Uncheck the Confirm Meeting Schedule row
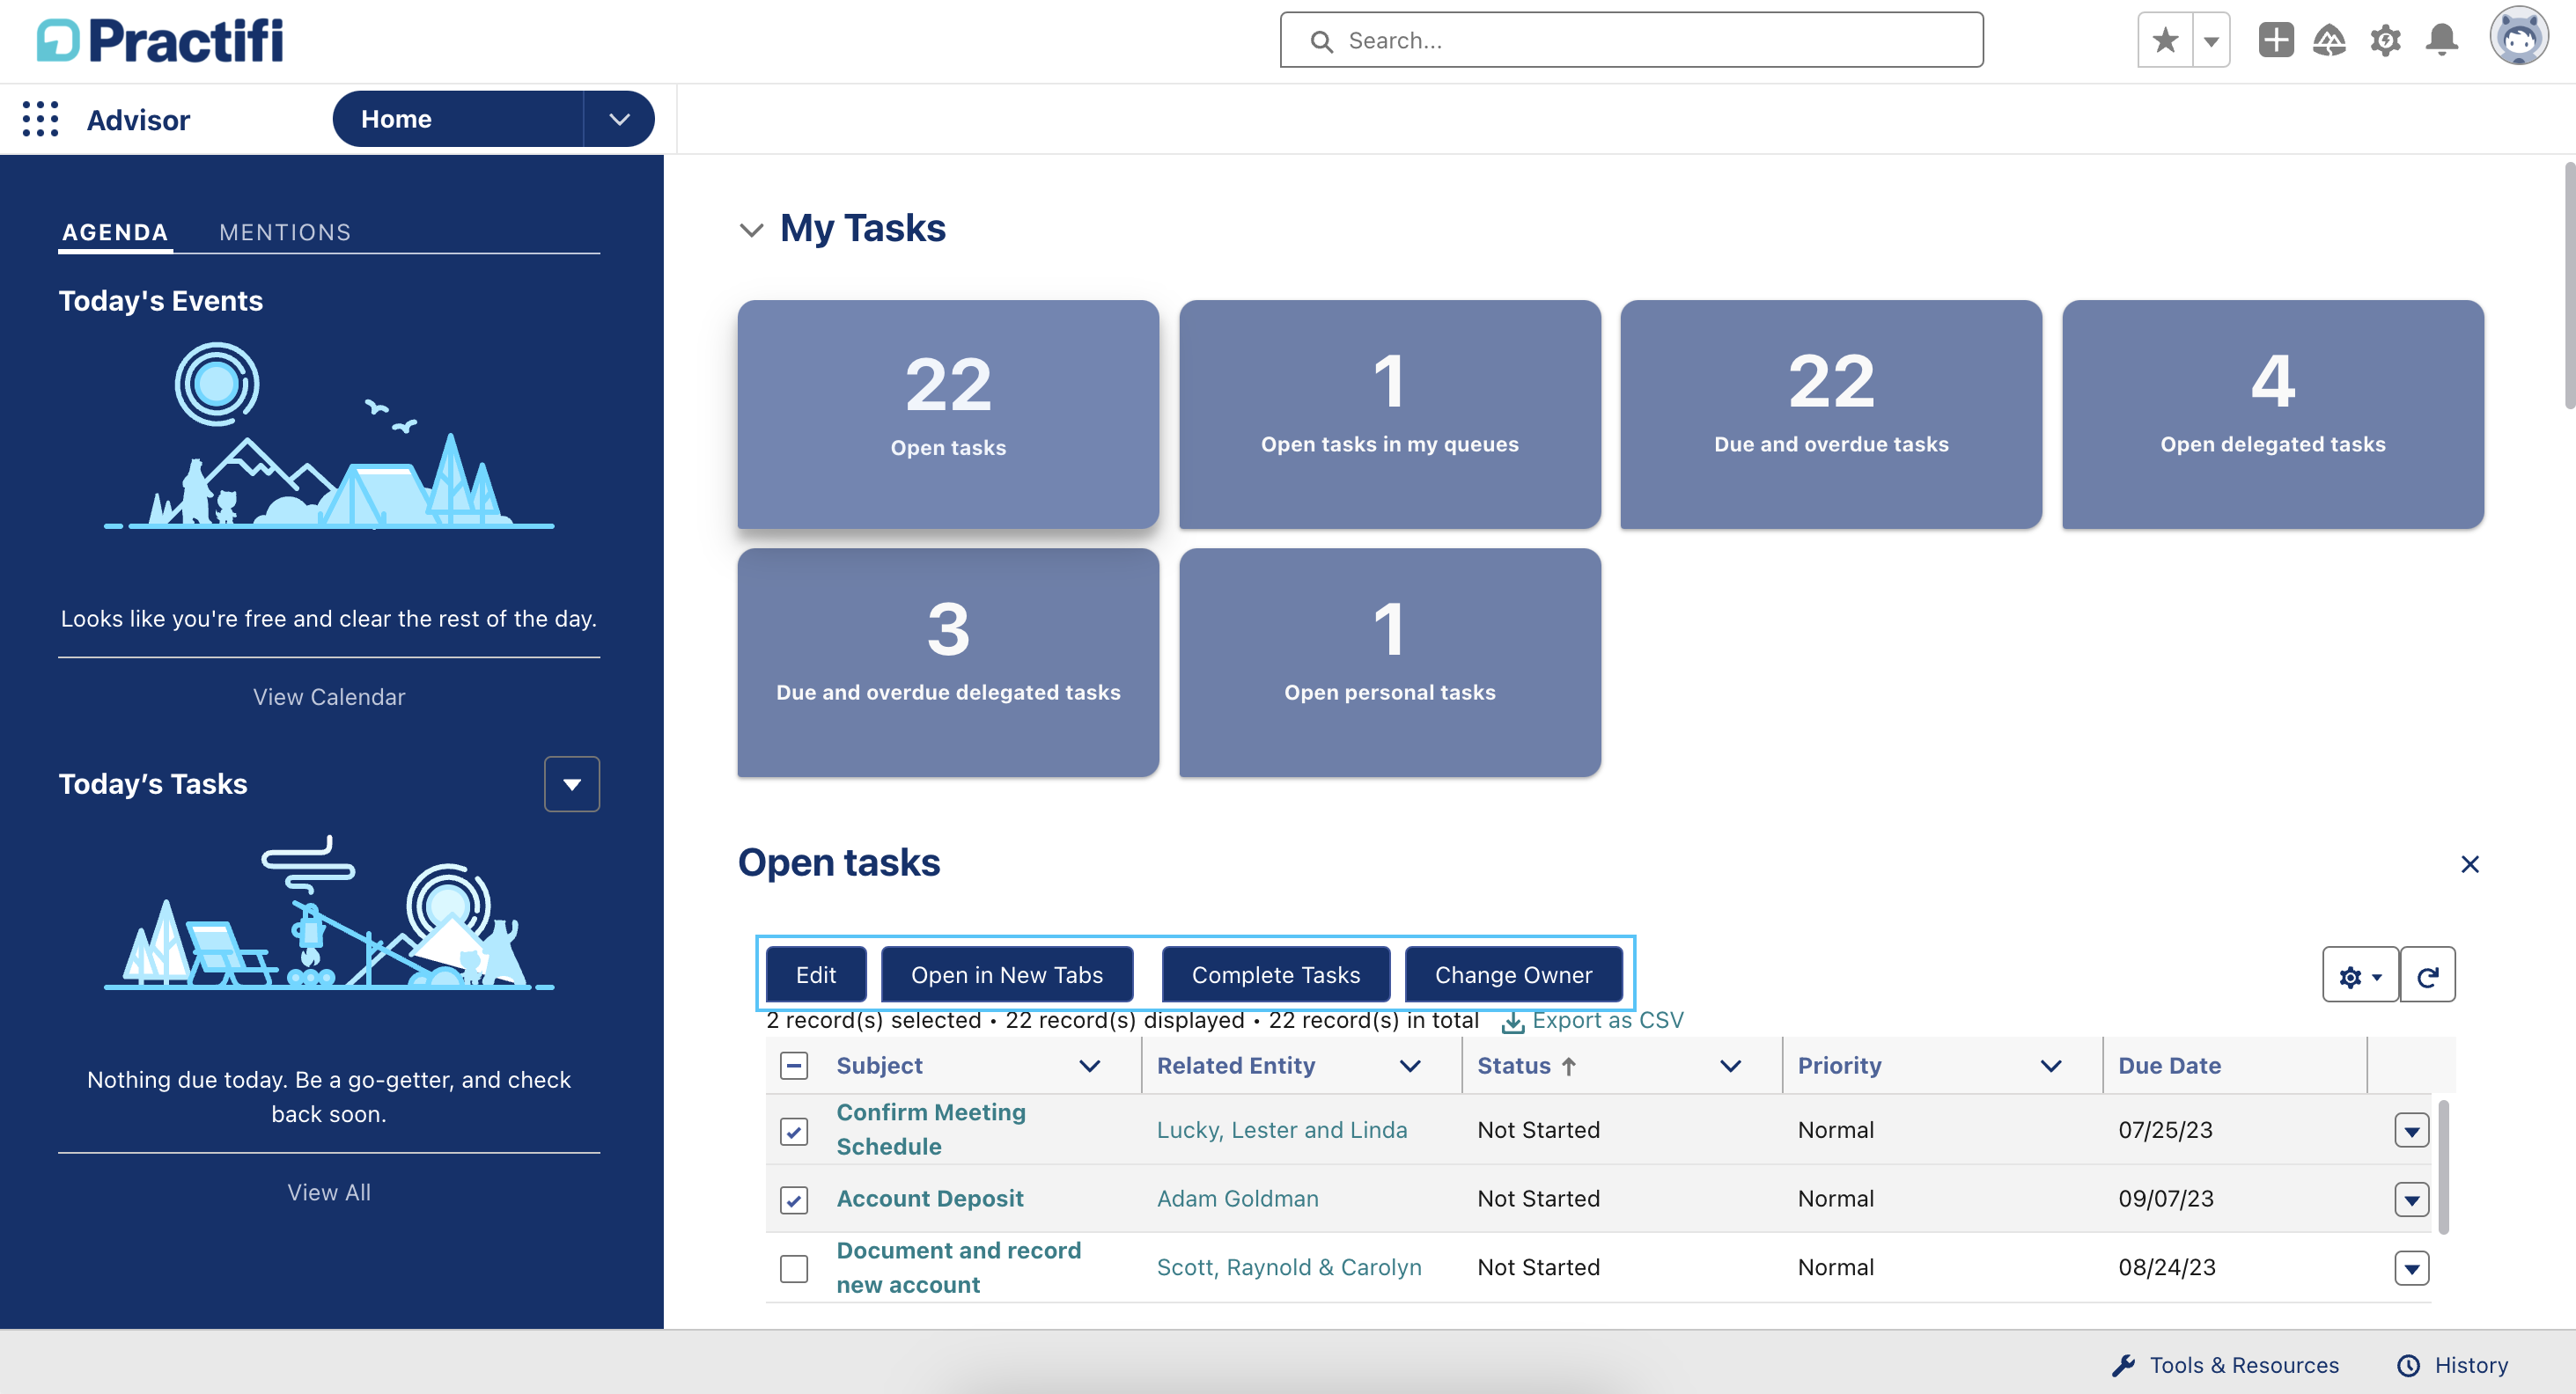This screenshot has height=1394, width=2576. [x=793, y=1131]
